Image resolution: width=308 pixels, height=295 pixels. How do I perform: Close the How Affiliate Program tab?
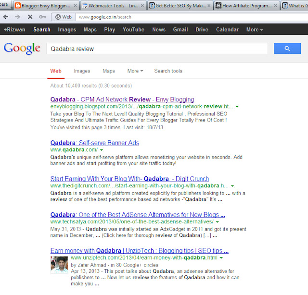(x=276, y=6)
